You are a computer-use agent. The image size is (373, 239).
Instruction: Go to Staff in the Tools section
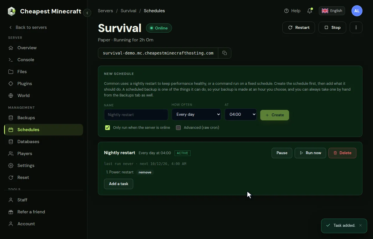tap(44, 200)
